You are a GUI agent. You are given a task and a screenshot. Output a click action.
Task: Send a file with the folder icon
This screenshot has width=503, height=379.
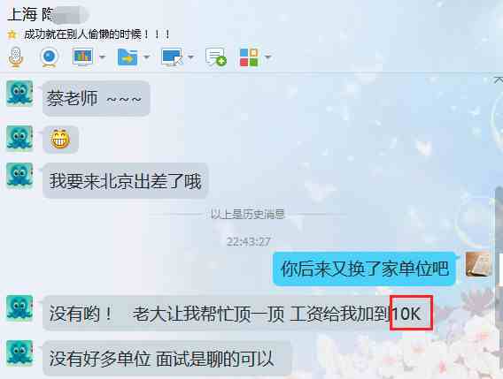point(128,57)
